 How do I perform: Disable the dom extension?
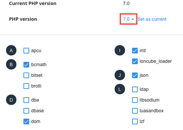tap(26, 122)
